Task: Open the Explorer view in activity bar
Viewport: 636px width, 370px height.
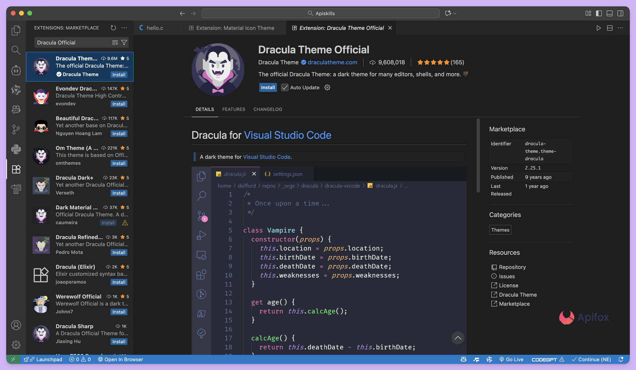Action: click(16, 30)
